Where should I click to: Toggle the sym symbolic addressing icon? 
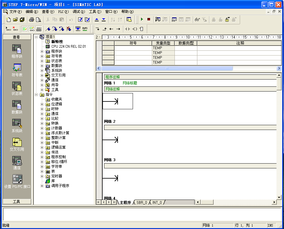click(x=85, y=29)
